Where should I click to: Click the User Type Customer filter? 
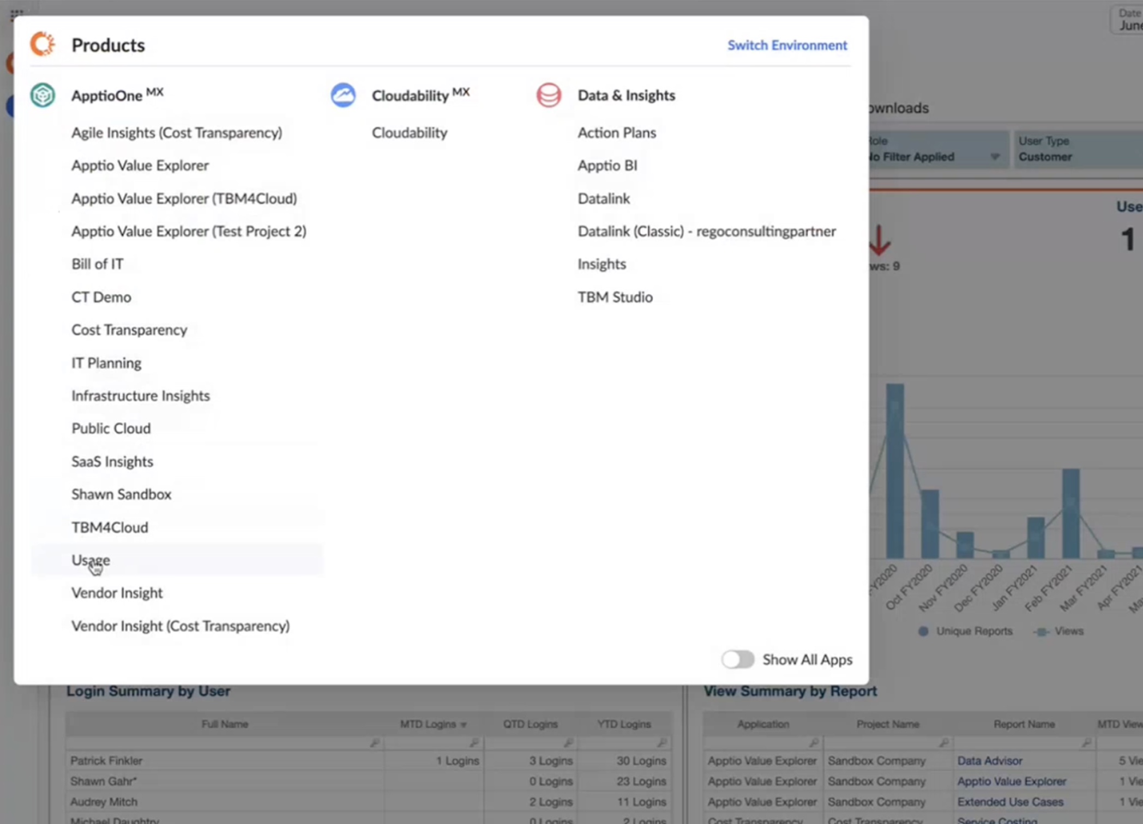coord(1078,149)
